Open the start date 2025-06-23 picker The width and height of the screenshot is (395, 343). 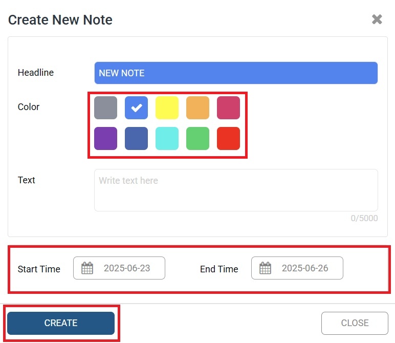[x=119, y=268]
